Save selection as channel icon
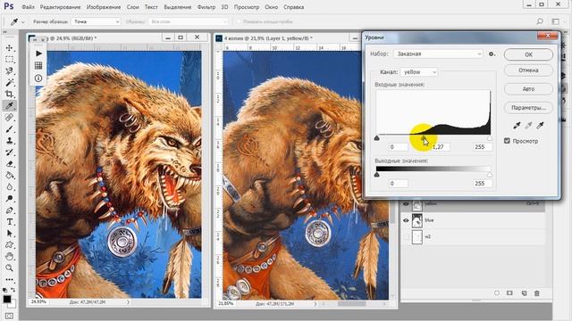This screenshot has height=321, width=572. (x=509, y=293)
